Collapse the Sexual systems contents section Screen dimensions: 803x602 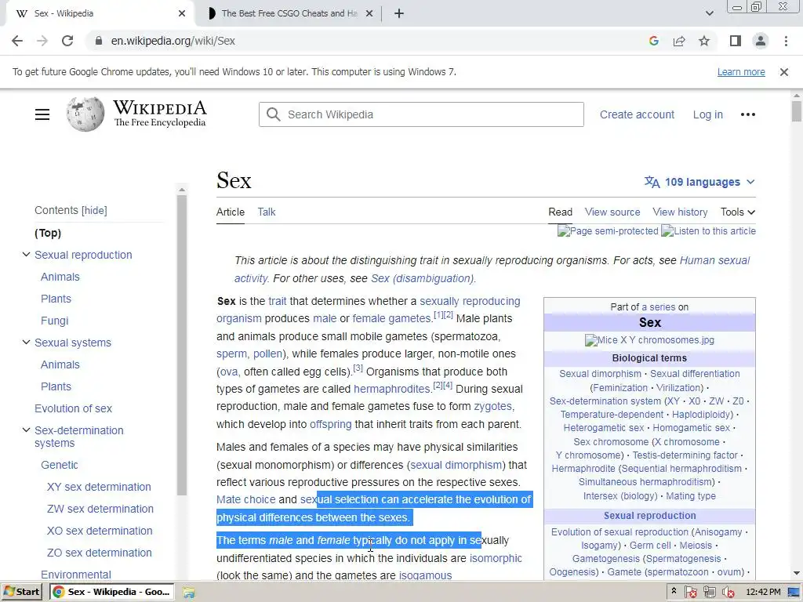tap(26, 342)
